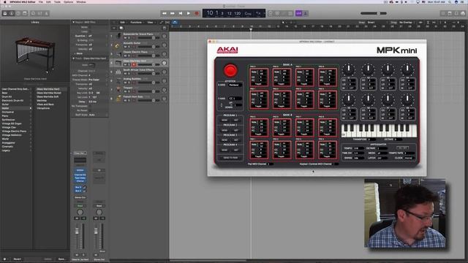Click the Analog Bubbles track icon
The height and width of the screenshot is (263, 468).
tap(118, 80)
